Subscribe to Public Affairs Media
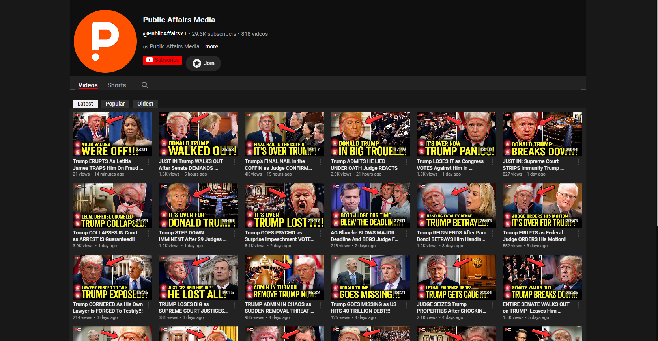Image resolution: width=658 pixels, height=341 pixels. click(x=163, y=60)
